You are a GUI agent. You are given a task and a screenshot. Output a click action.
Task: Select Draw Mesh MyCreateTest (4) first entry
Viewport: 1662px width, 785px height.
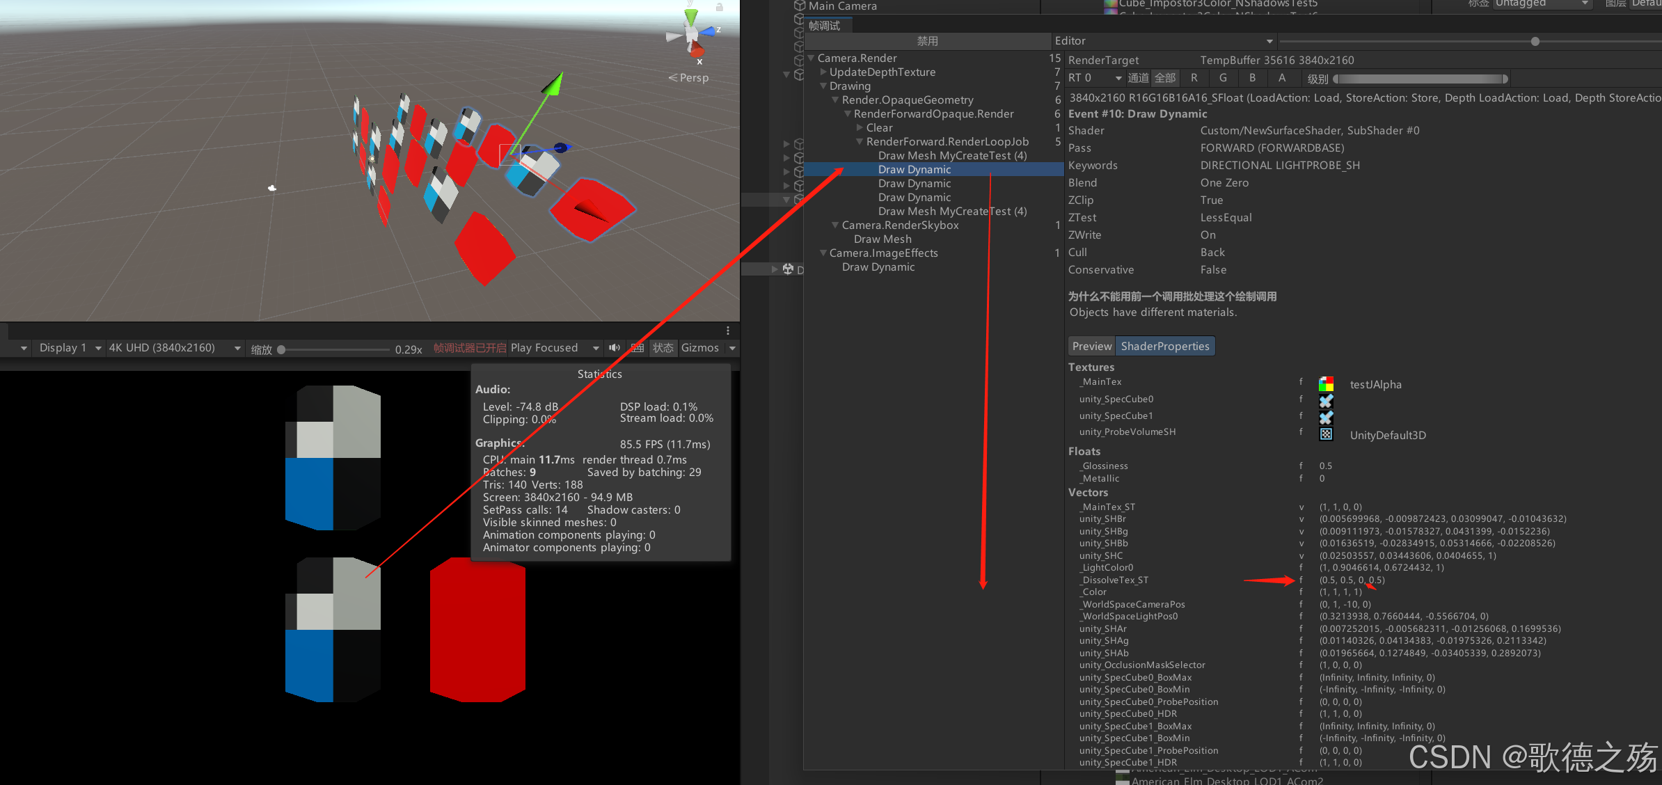[951, 155]
